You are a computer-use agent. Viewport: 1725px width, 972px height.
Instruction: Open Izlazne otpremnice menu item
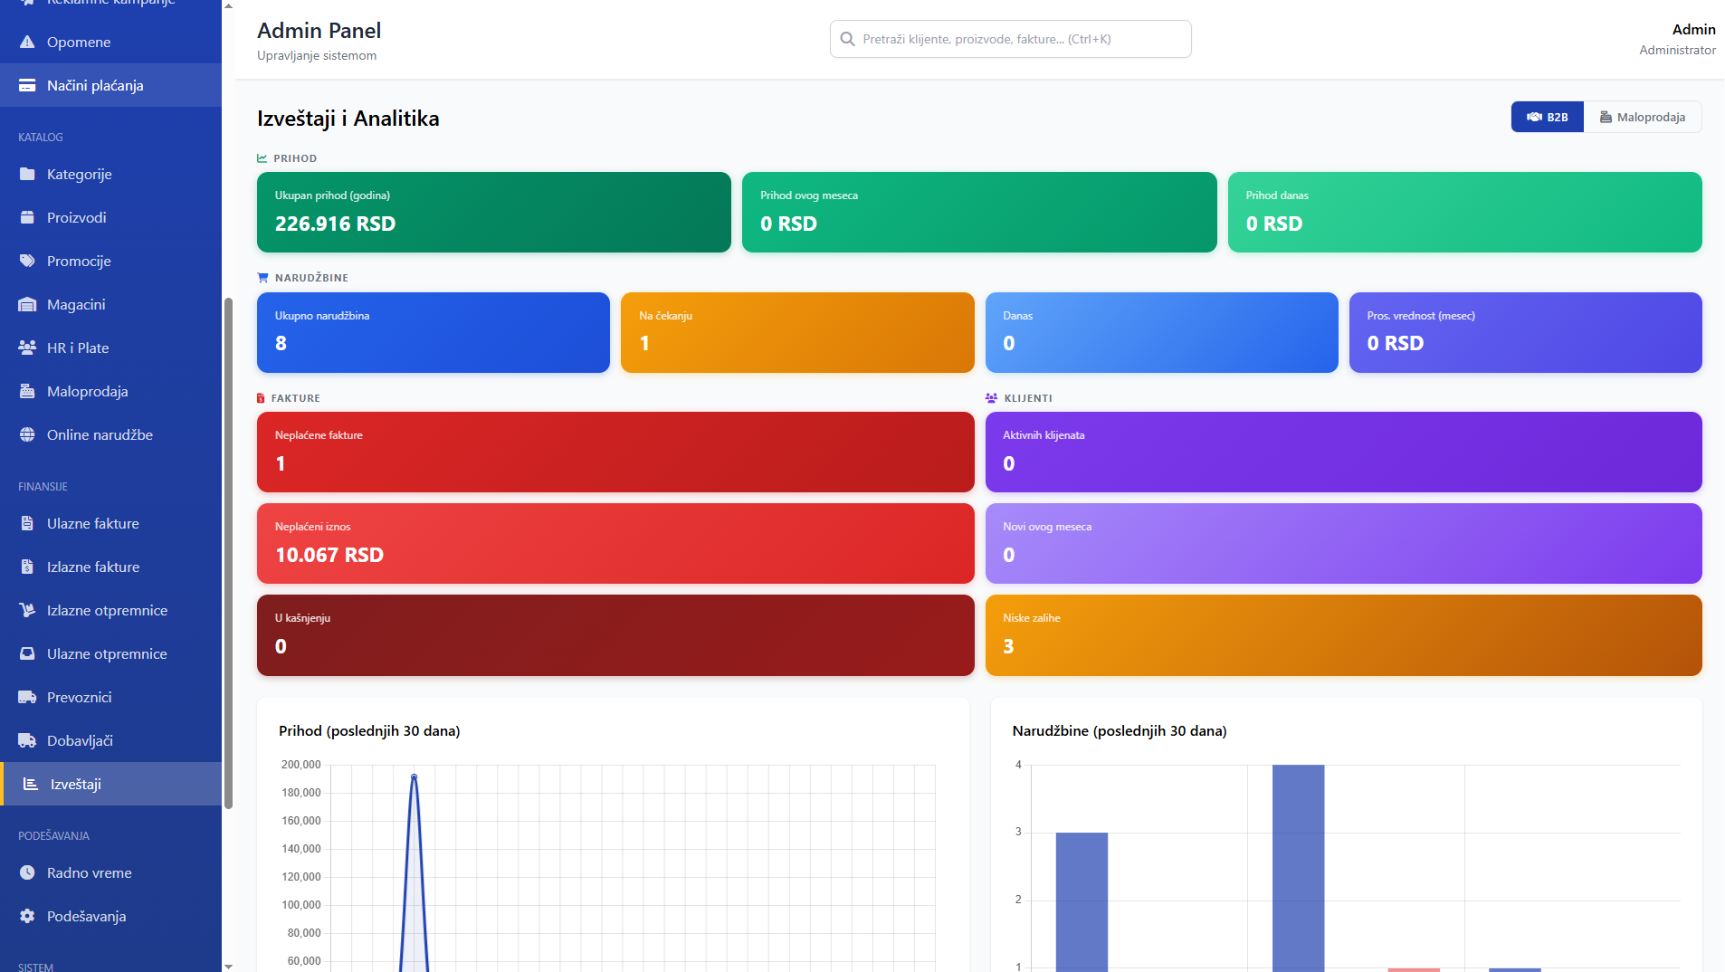tap(110, 610)
